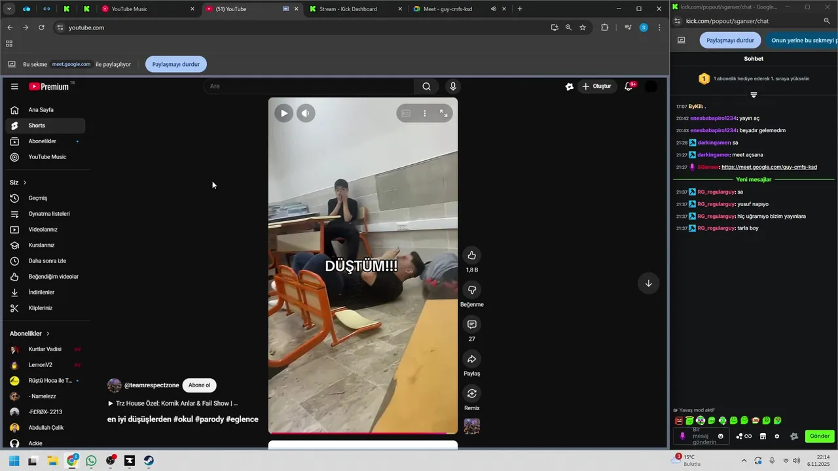
Task: Open Daha sonra izle list
Action: 44,261
